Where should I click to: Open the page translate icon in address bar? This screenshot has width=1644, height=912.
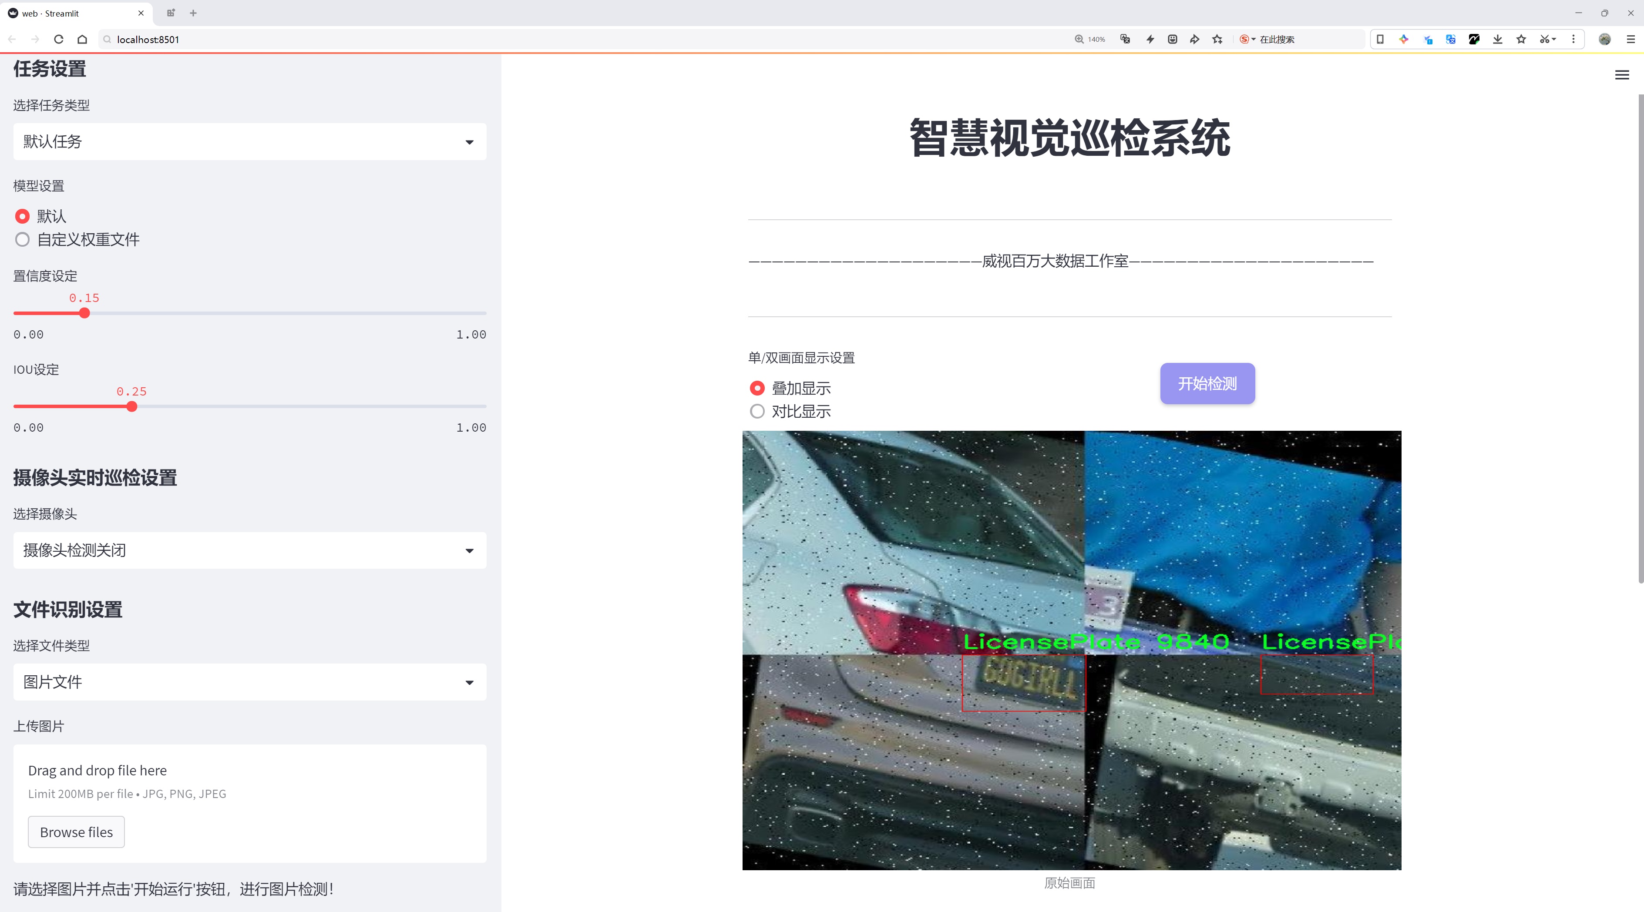click(1125, 40)
